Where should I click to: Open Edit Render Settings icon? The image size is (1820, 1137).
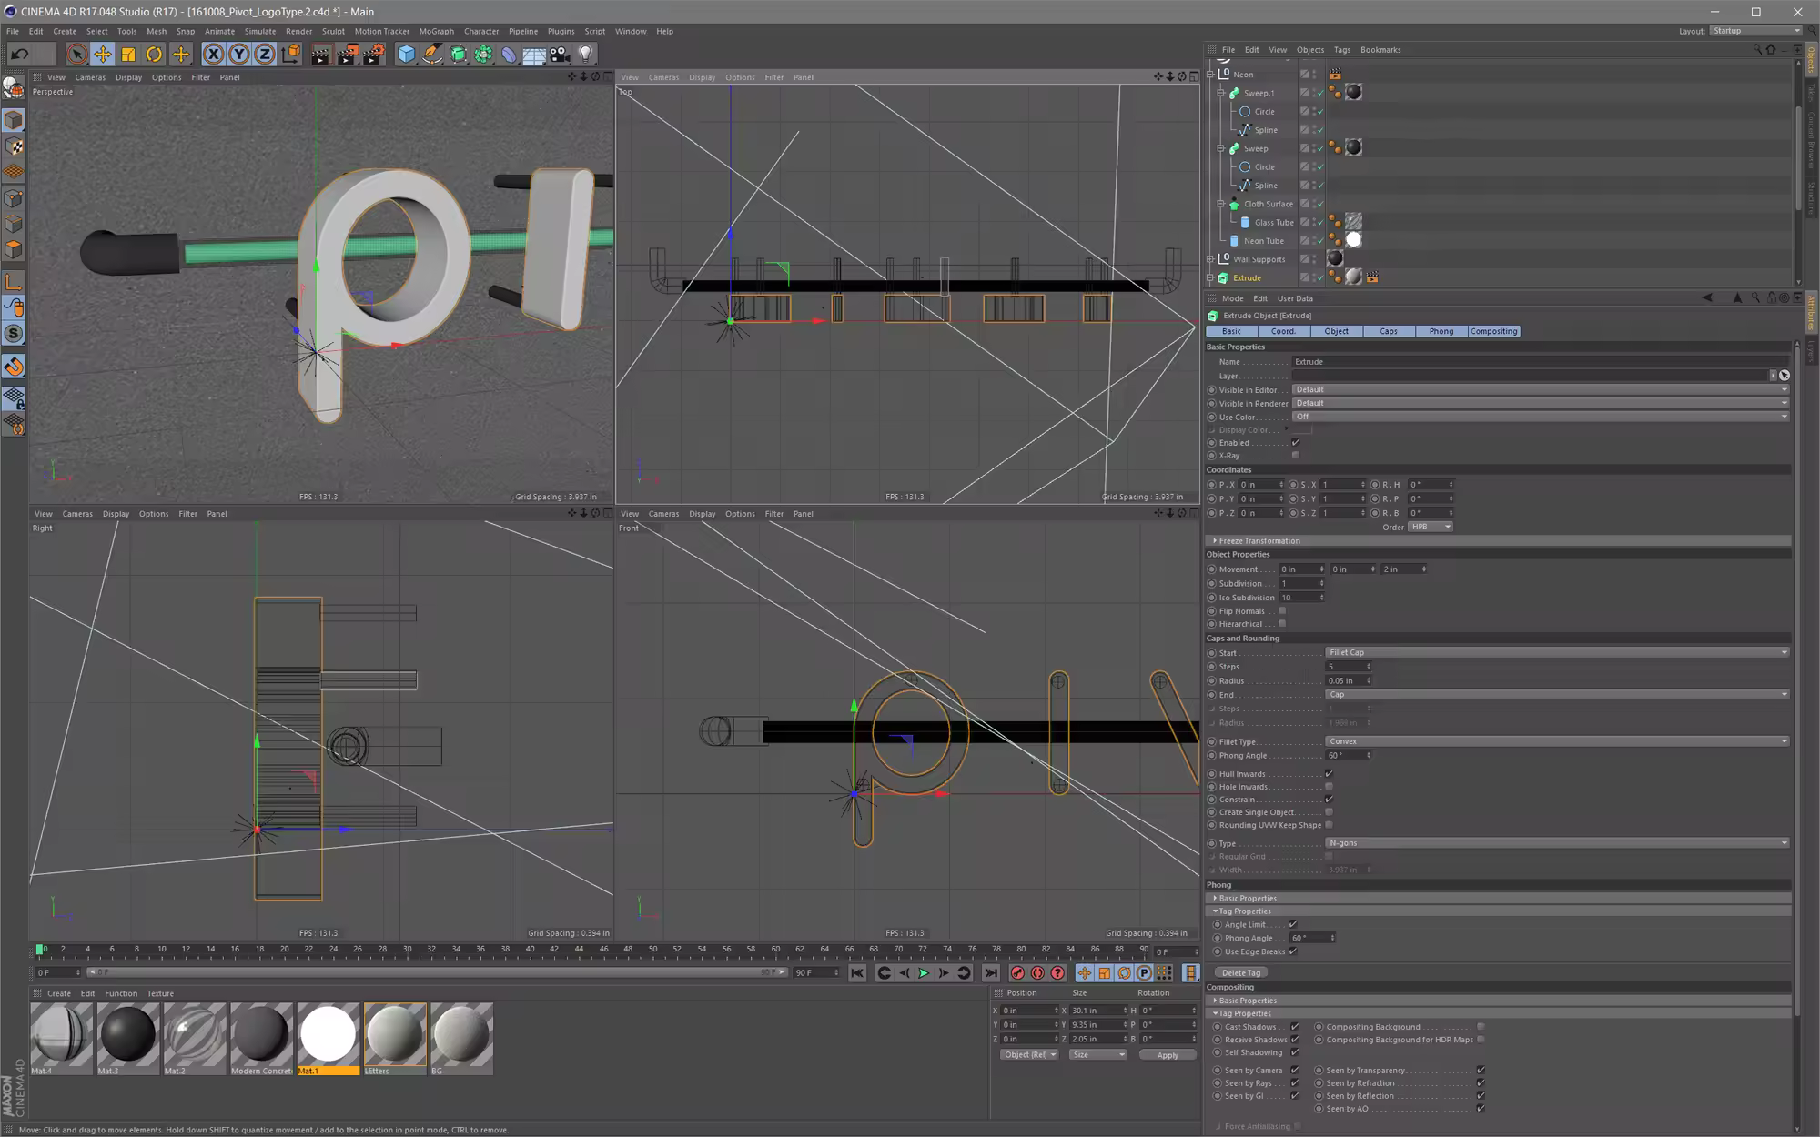[x=373, y=55]
